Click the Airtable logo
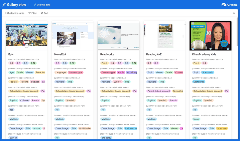This screenshot has height=141, width=240. (229, 5)
